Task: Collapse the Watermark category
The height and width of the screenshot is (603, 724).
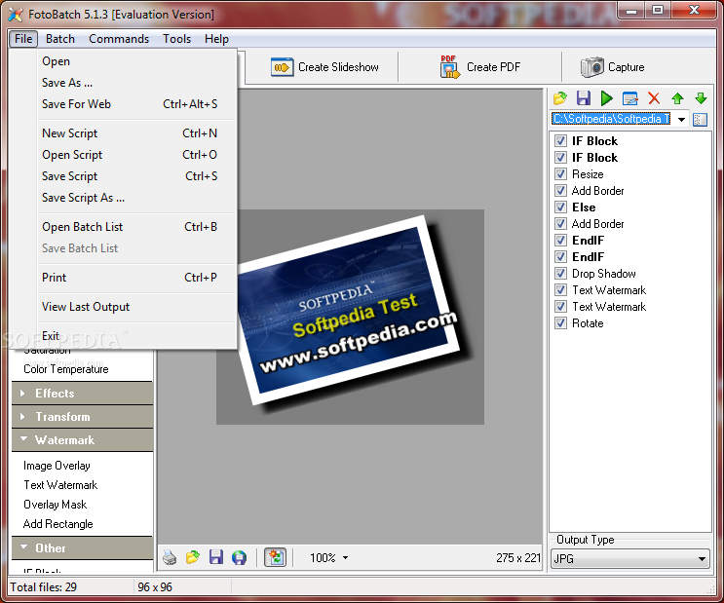Action: [82, 440]
